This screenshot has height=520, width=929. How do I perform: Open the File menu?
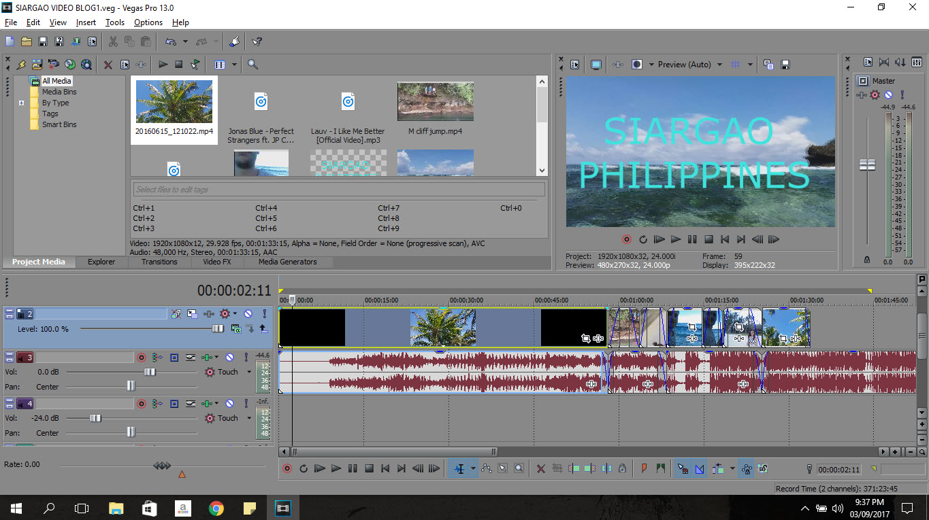point(10,22)
